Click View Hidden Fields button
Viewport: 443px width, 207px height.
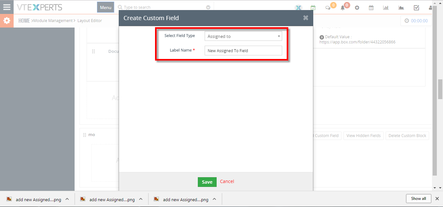364,136
